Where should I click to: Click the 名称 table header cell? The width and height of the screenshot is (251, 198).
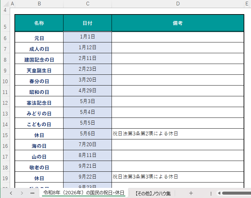[39, 23]
